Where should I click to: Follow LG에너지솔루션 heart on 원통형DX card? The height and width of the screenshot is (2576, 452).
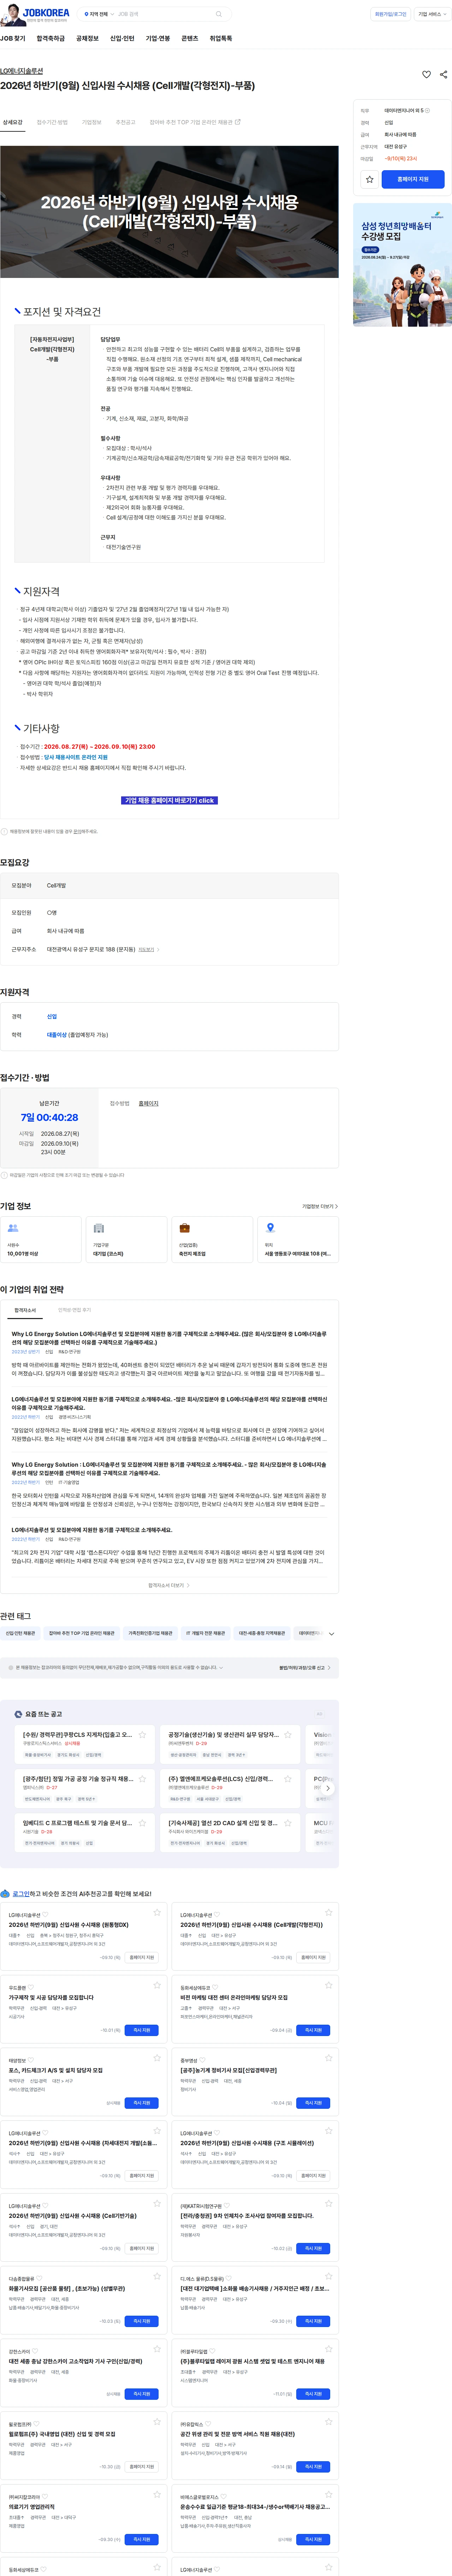(44, 1915)
